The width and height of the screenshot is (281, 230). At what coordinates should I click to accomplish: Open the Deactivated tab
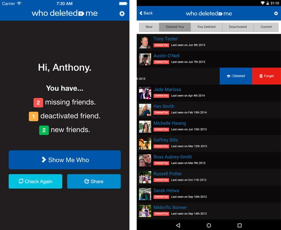tap(238, 27)
